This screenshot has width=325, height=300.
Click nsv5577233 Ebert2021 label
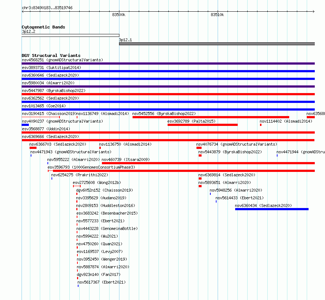pos(100,221)
